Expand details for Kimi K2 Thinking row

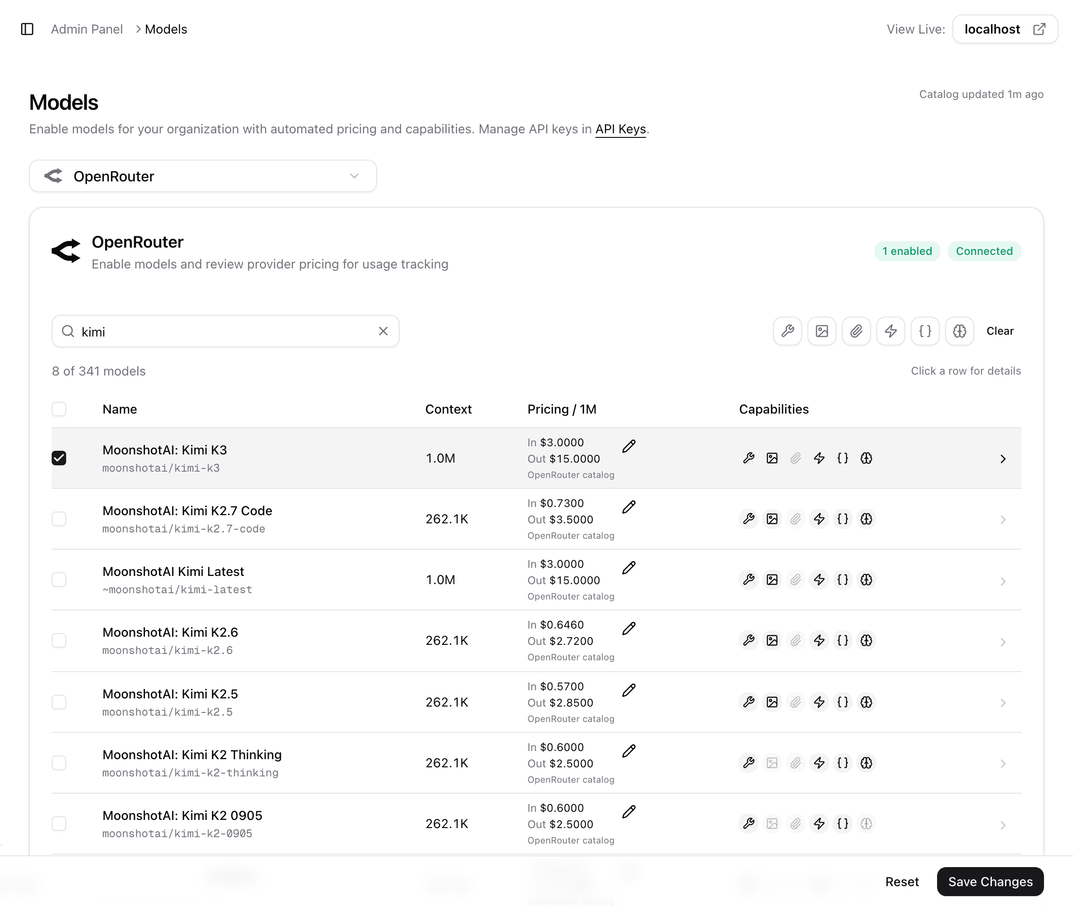tap(1003, 763)
